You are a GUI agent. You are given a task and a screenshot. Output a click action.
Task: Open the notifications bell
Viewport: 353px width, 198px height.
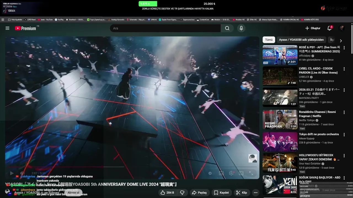[x=330, y=28]
